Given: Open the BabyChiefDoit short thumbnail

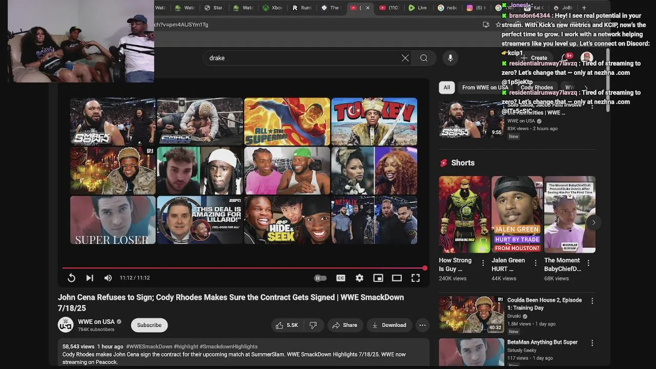Looking at the screenshot, I should 570,214.
